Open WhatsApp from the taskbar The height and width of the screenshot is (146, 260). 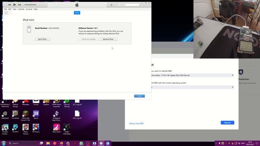[x=81, y=143]
